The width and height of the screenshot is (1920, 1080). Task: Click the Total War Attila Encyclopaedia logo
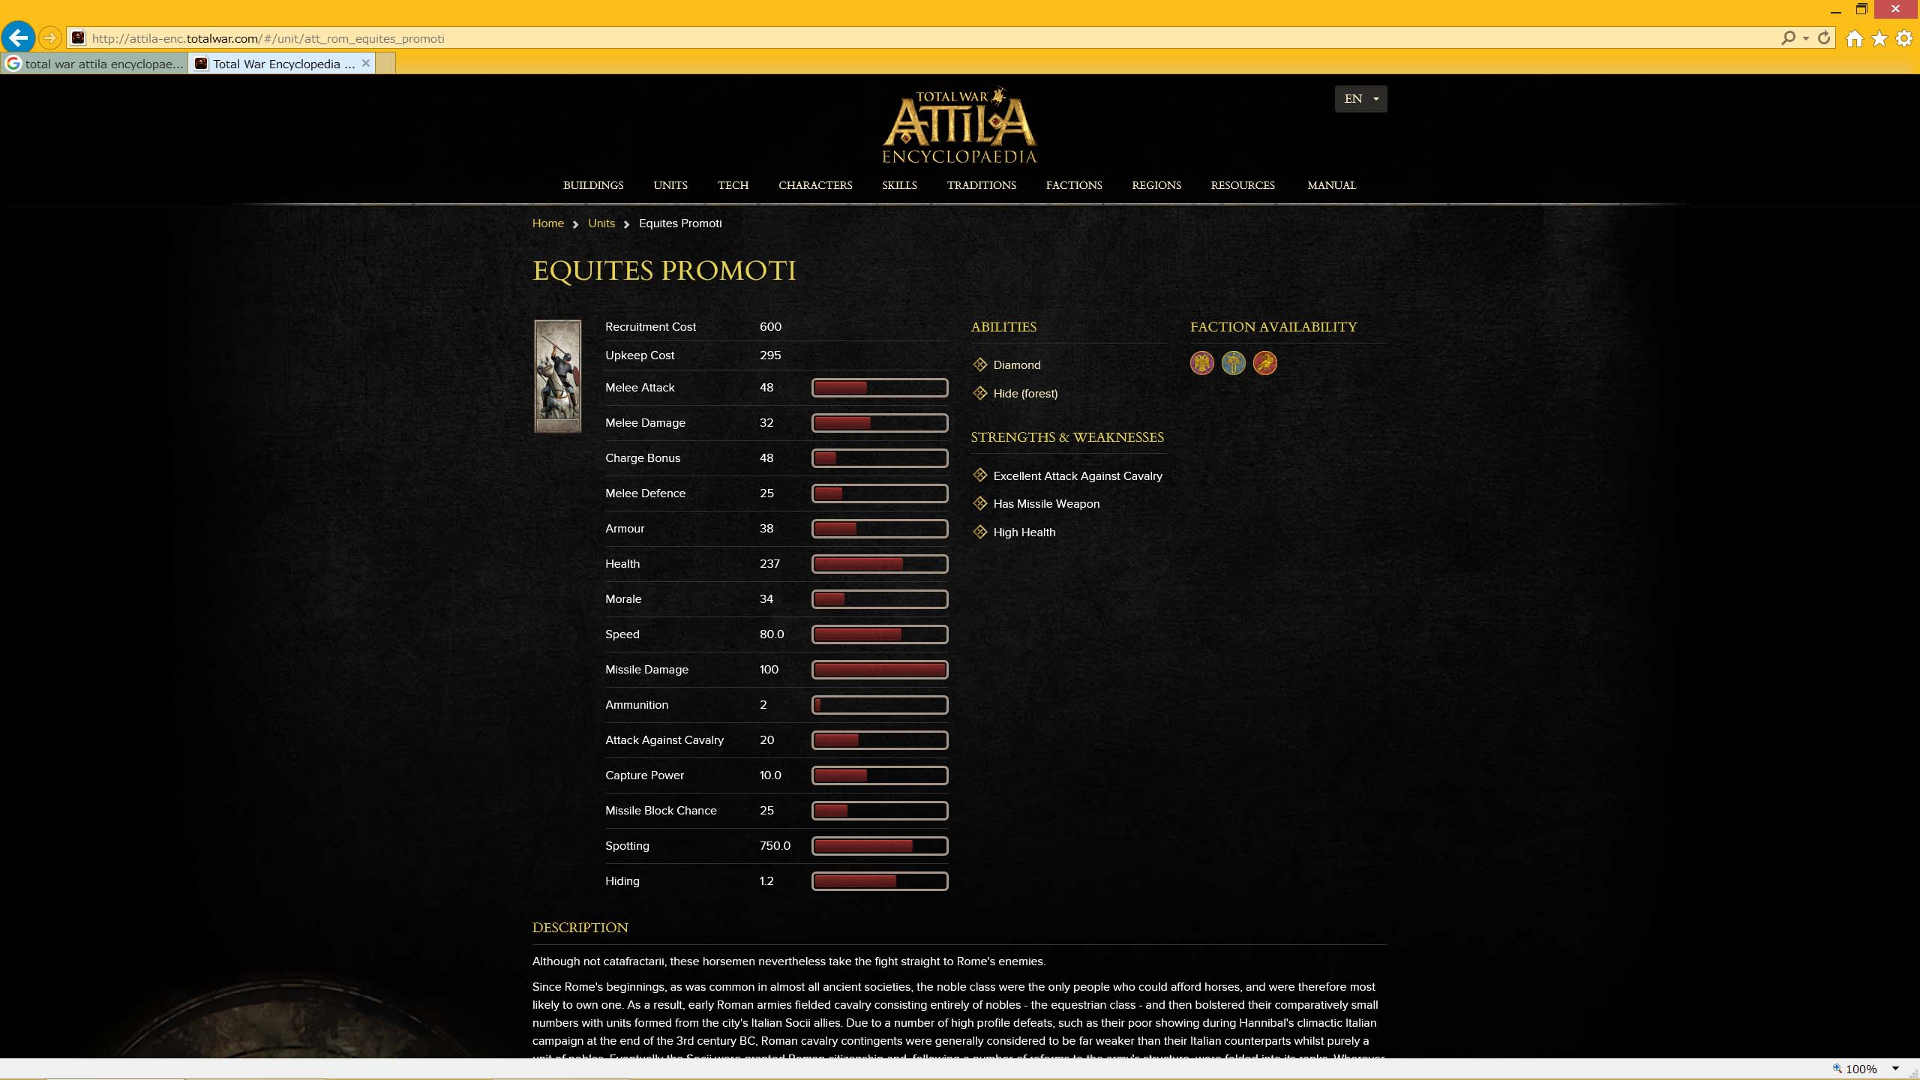[x=960, y=125]
